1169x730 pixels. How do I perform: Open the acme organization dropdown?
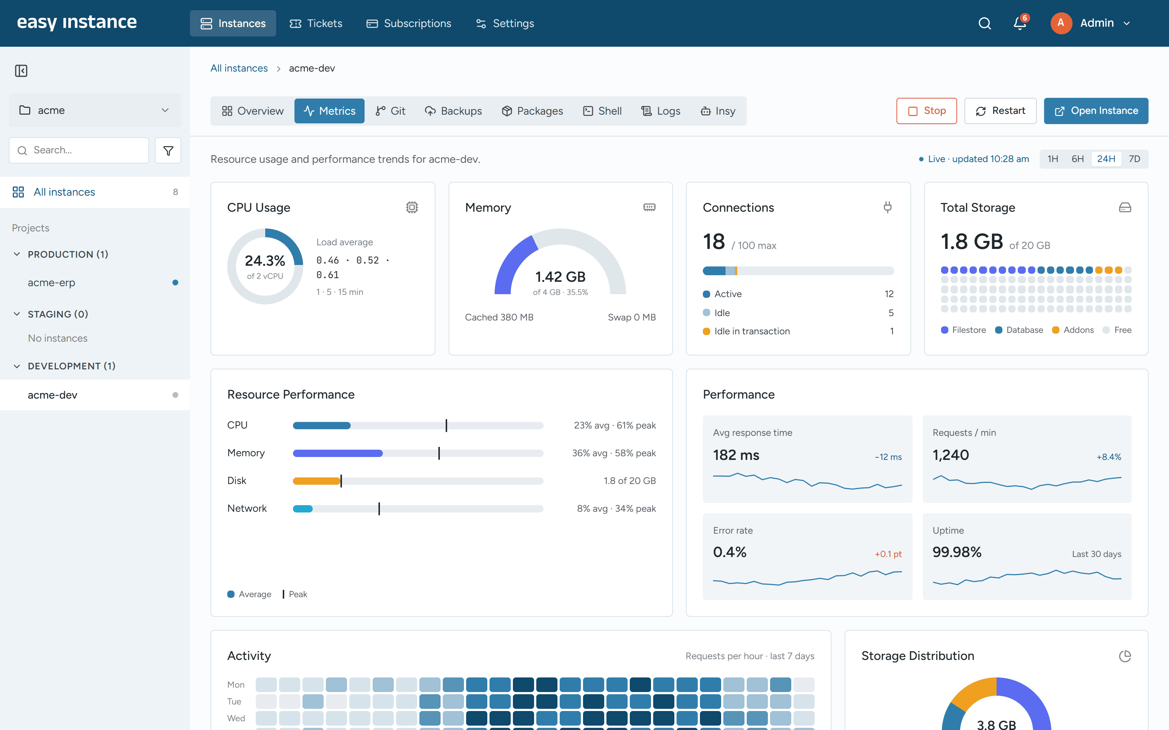(x=95, y=110)
